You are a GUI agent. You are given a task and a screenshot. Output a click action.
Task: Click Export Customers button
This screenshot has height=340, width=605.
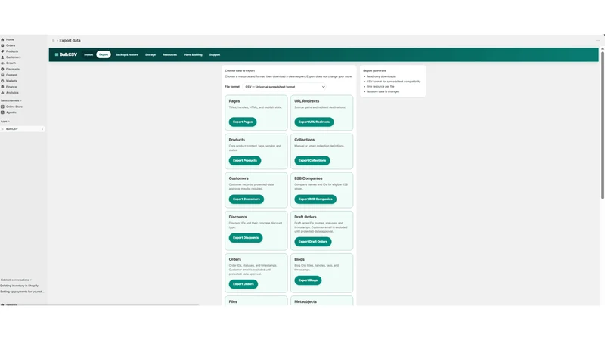(x=247, y=199)
